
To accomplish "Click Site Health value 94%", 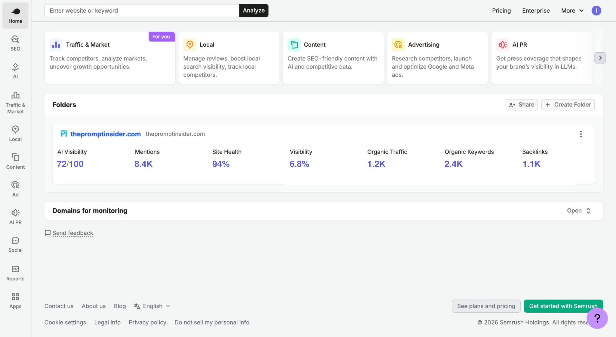I will (221, 164).
